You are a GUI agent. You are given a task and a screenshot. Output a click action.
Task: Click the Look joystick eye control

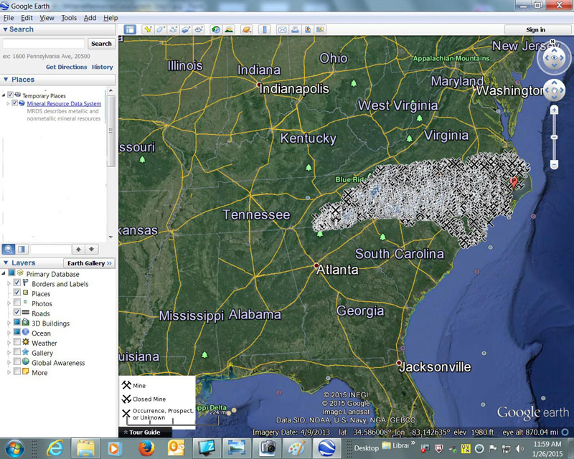click(554, 58)
